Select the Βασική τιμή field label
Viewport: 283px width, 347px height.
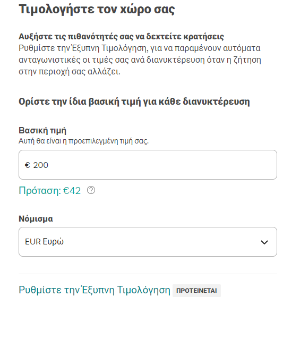pos(42,131)
